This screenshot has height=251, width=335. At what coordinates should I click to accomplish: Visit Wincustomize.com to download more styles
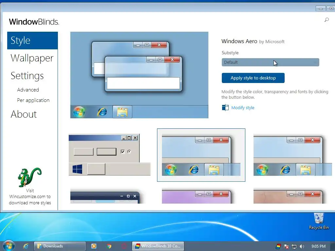pyautogui.click(x=30, y=196)
